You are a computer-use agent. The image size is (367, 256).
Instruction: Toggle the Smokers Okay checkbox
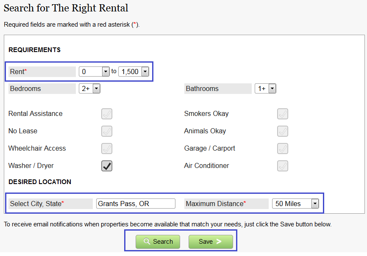point(283,114)
